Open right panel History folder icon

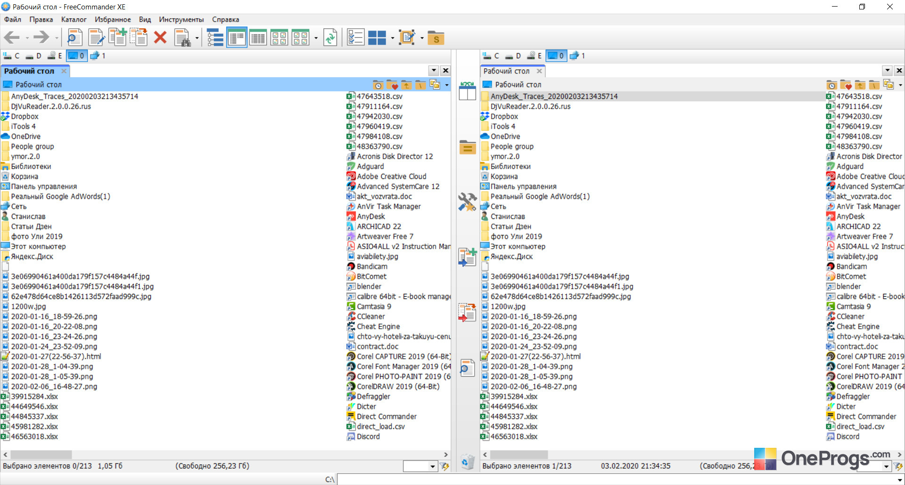pos(831,85)
